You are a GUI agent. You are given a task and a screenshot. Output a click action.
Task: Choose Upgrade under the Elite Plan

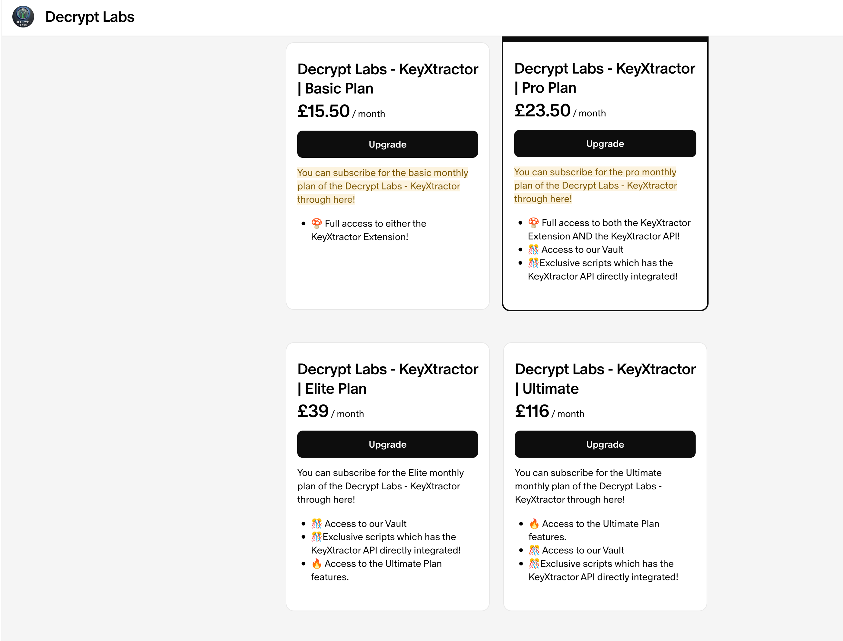coord(387,445)
